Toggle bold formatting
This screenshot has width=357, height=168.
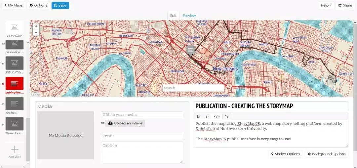coord(198,116)
